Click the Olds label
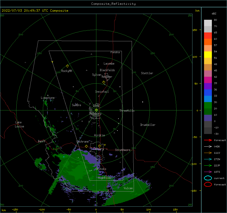 tap(96, 106)
